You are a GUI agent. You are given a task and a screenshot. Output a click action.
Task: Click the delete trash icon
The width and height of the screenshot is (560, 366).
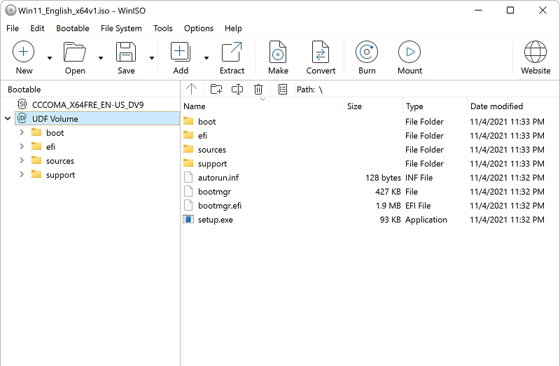tap(258, 89)
